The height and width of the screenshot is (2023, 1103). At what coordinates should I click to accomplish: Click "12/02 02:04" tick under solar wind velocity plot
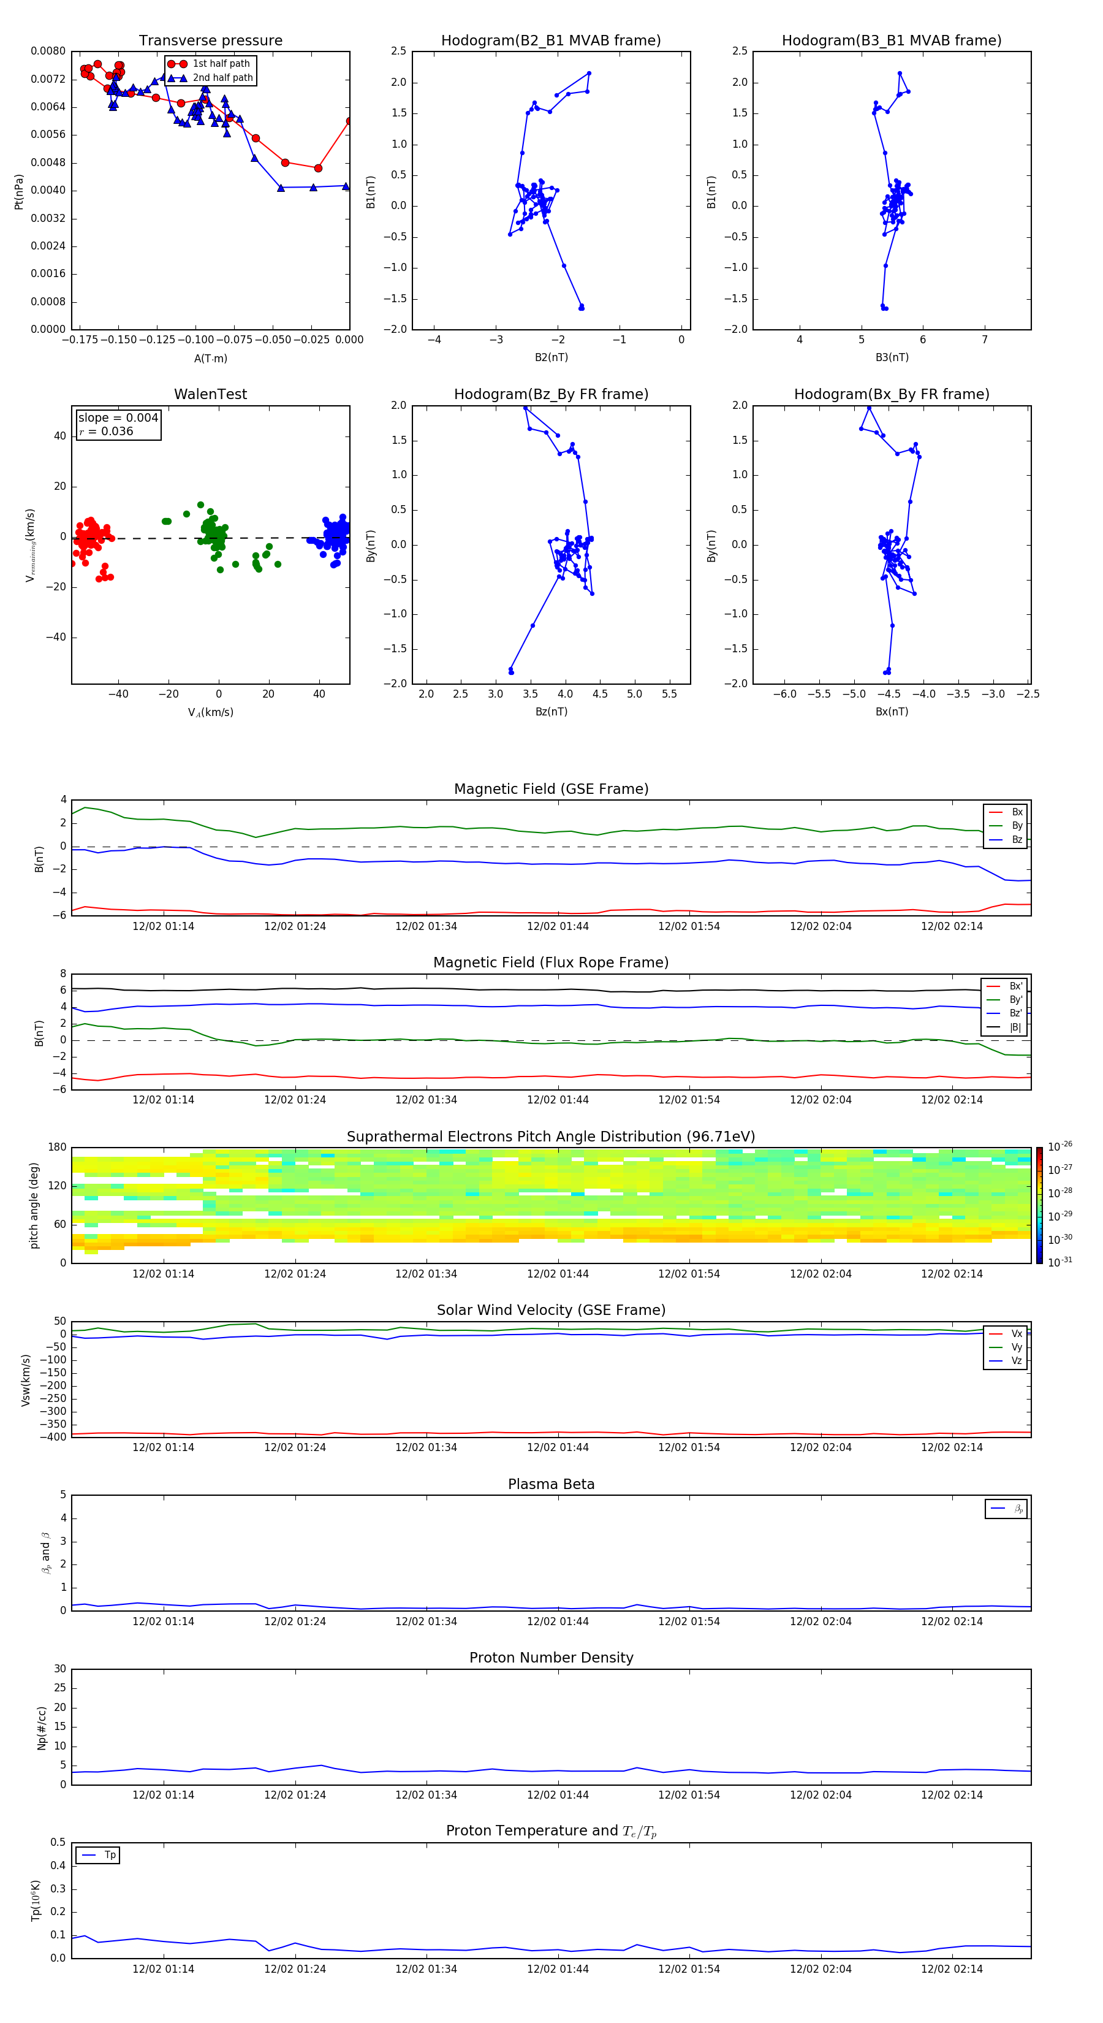(821, 1447)
